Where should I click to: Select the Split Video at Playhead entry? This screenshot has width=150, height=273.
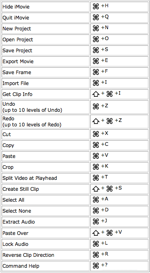46,178
